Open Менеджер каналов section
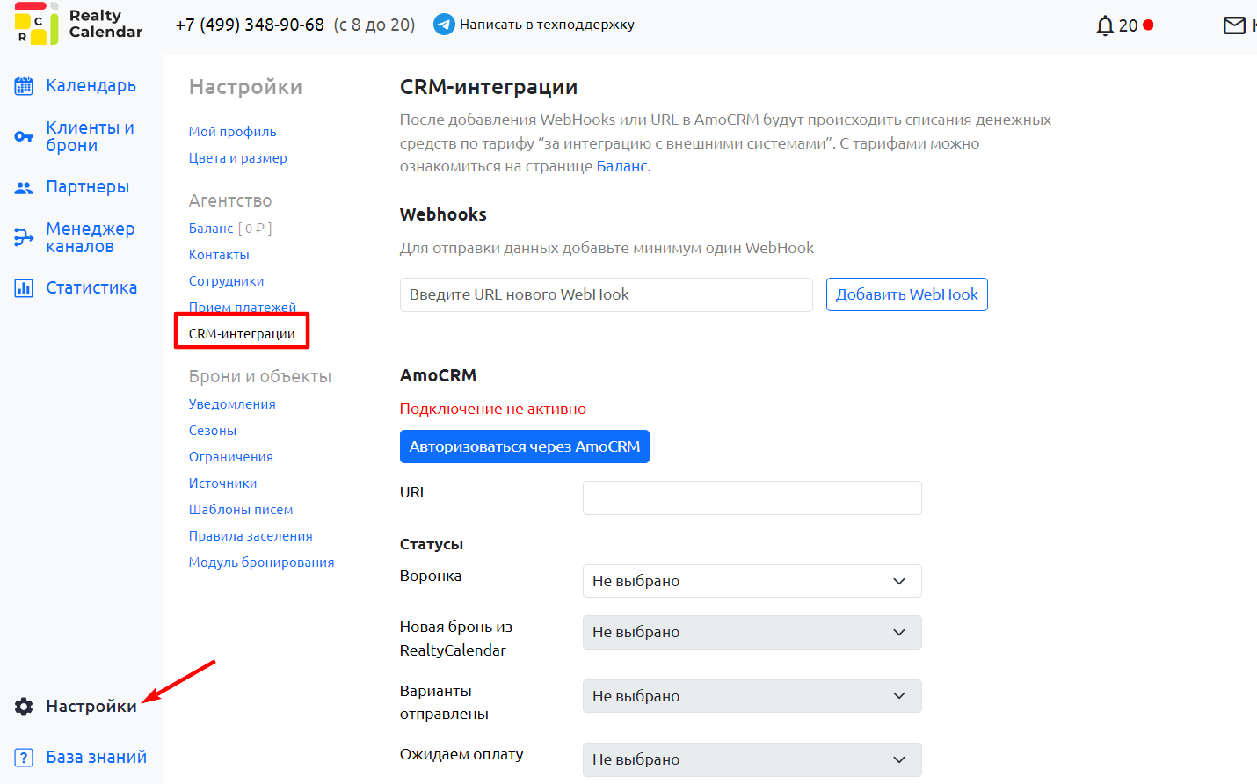The height and width of the screenshot is (784, 1257). pos(91,237)
